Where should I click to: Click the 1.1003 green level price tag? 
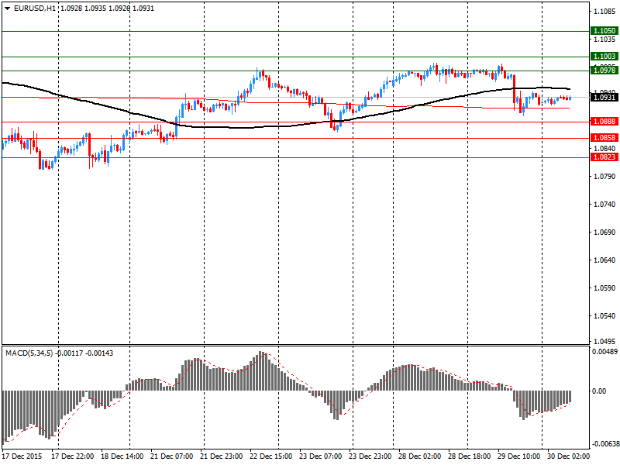[x=604, y=57]
